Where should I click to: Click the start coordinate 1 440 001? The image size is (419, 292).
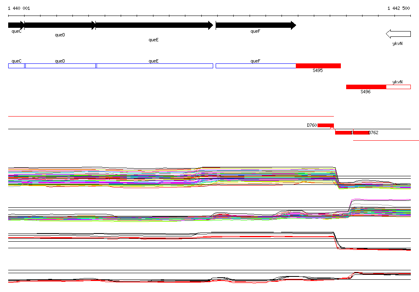(19, 8)
